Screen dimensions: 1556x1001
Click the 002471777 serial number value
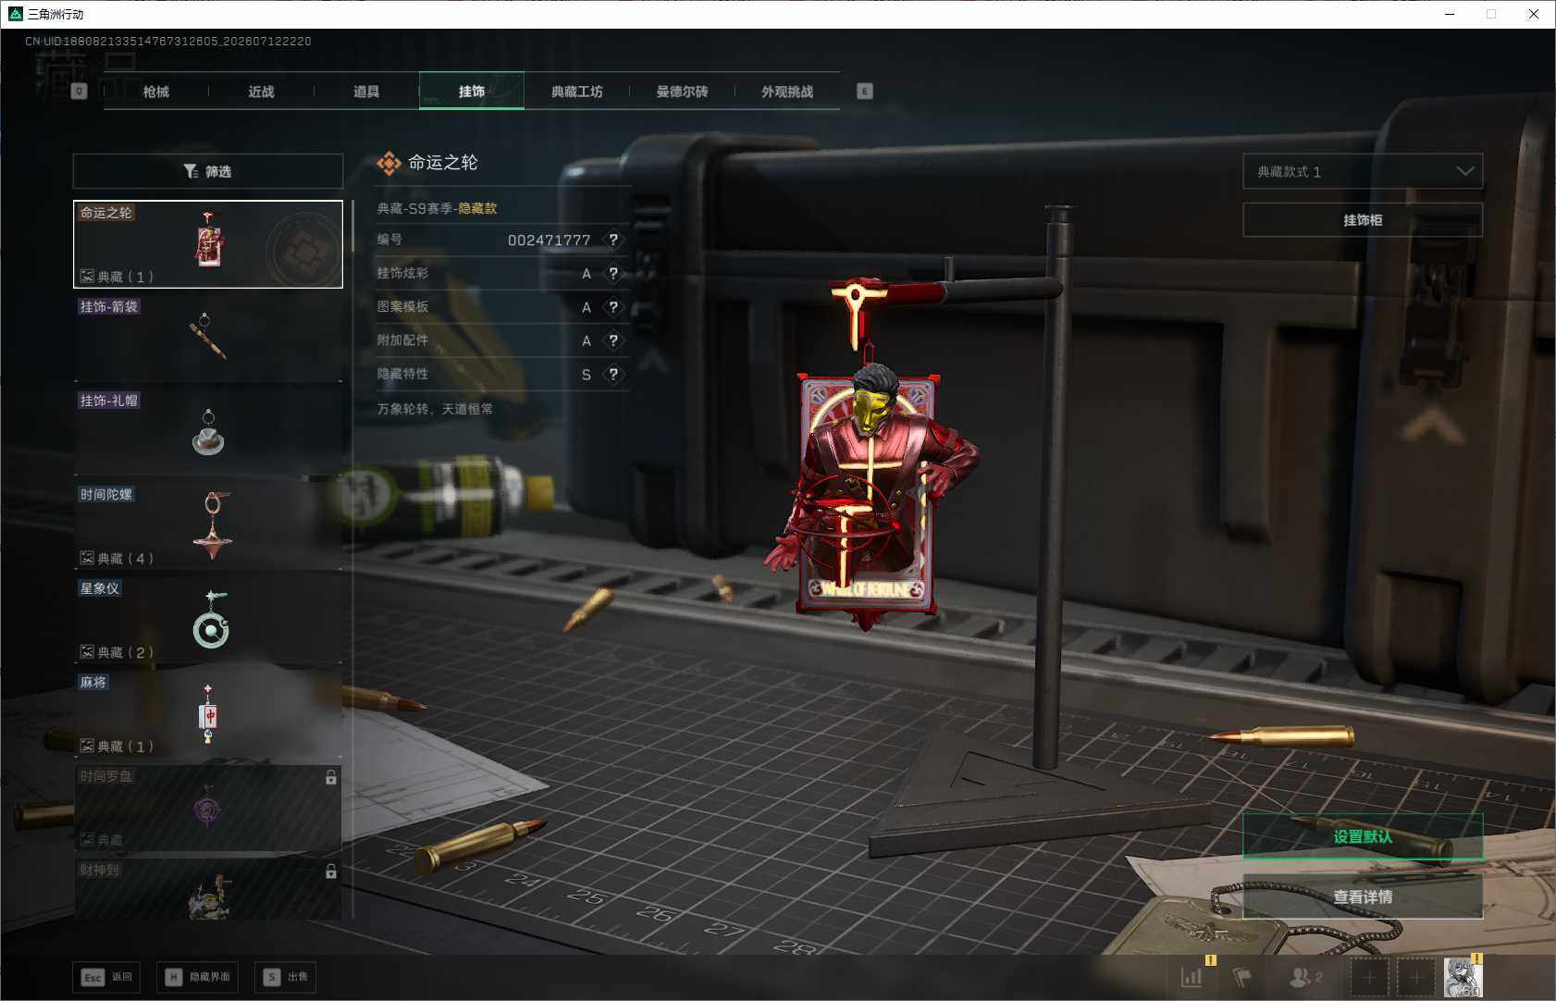point(549,241)
